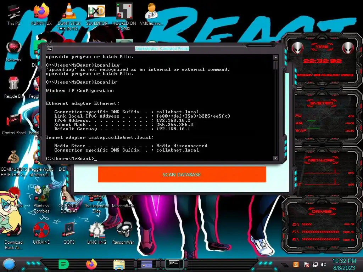Click the Subnet Mask 255.255.255.0 text
The height and width of the screenshot is (272, 363).
175,125
